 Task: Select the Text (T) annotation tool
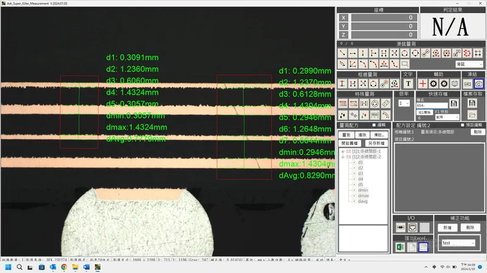point(408,83)
